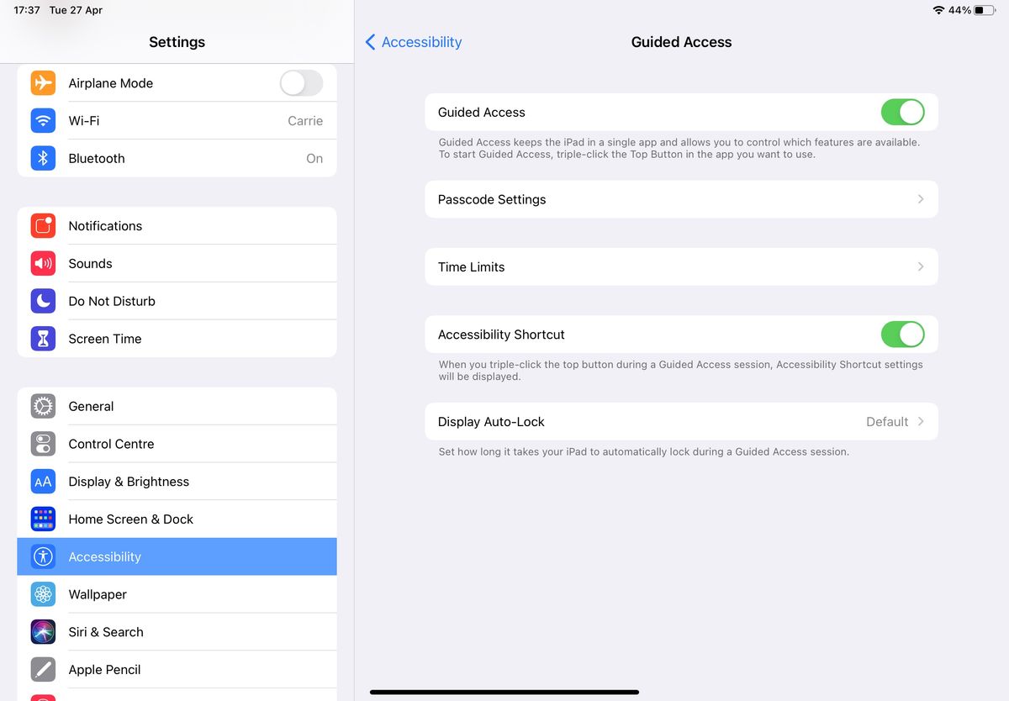Open Apple Pencil settings
The image size is (1009, 701).
[x=104, y=669]
